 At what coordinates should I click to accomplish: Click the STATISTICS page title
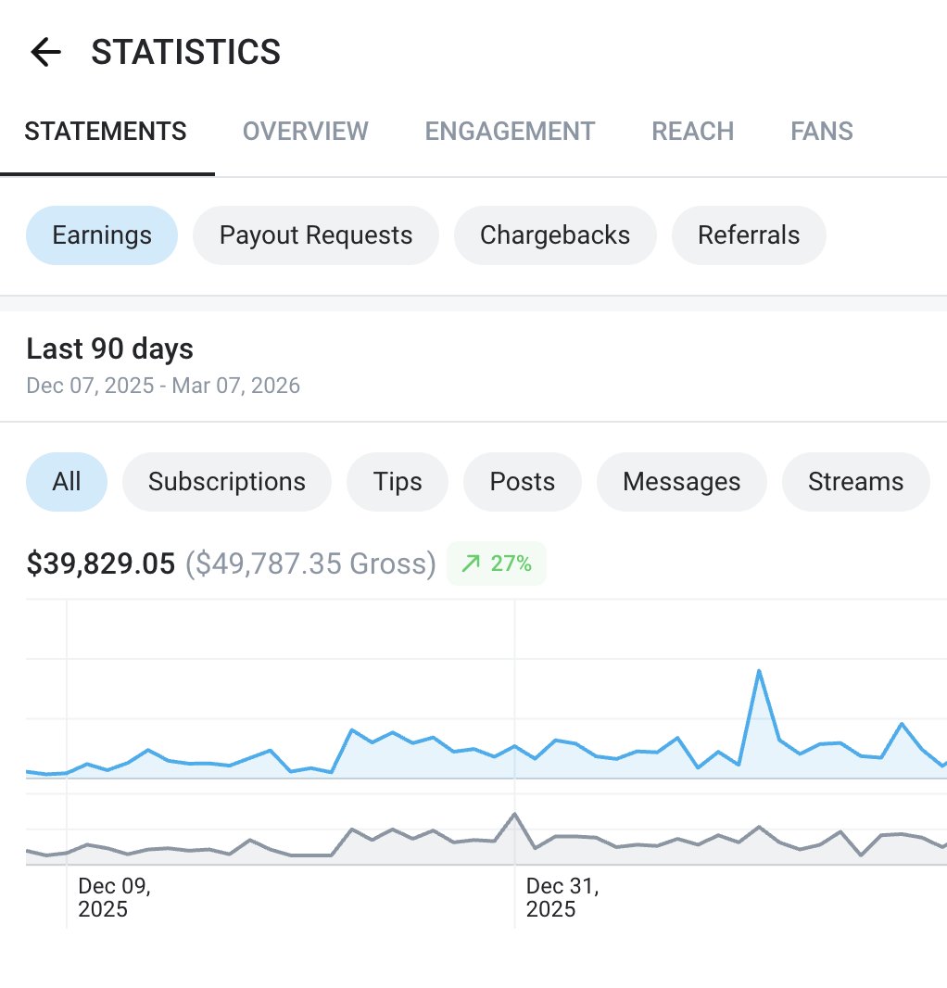pyautogui.click(x=186, y=52)
